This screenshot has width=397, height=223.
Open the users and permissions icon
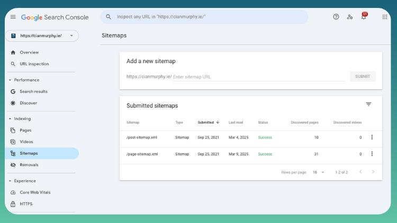(x=349, y=17)
